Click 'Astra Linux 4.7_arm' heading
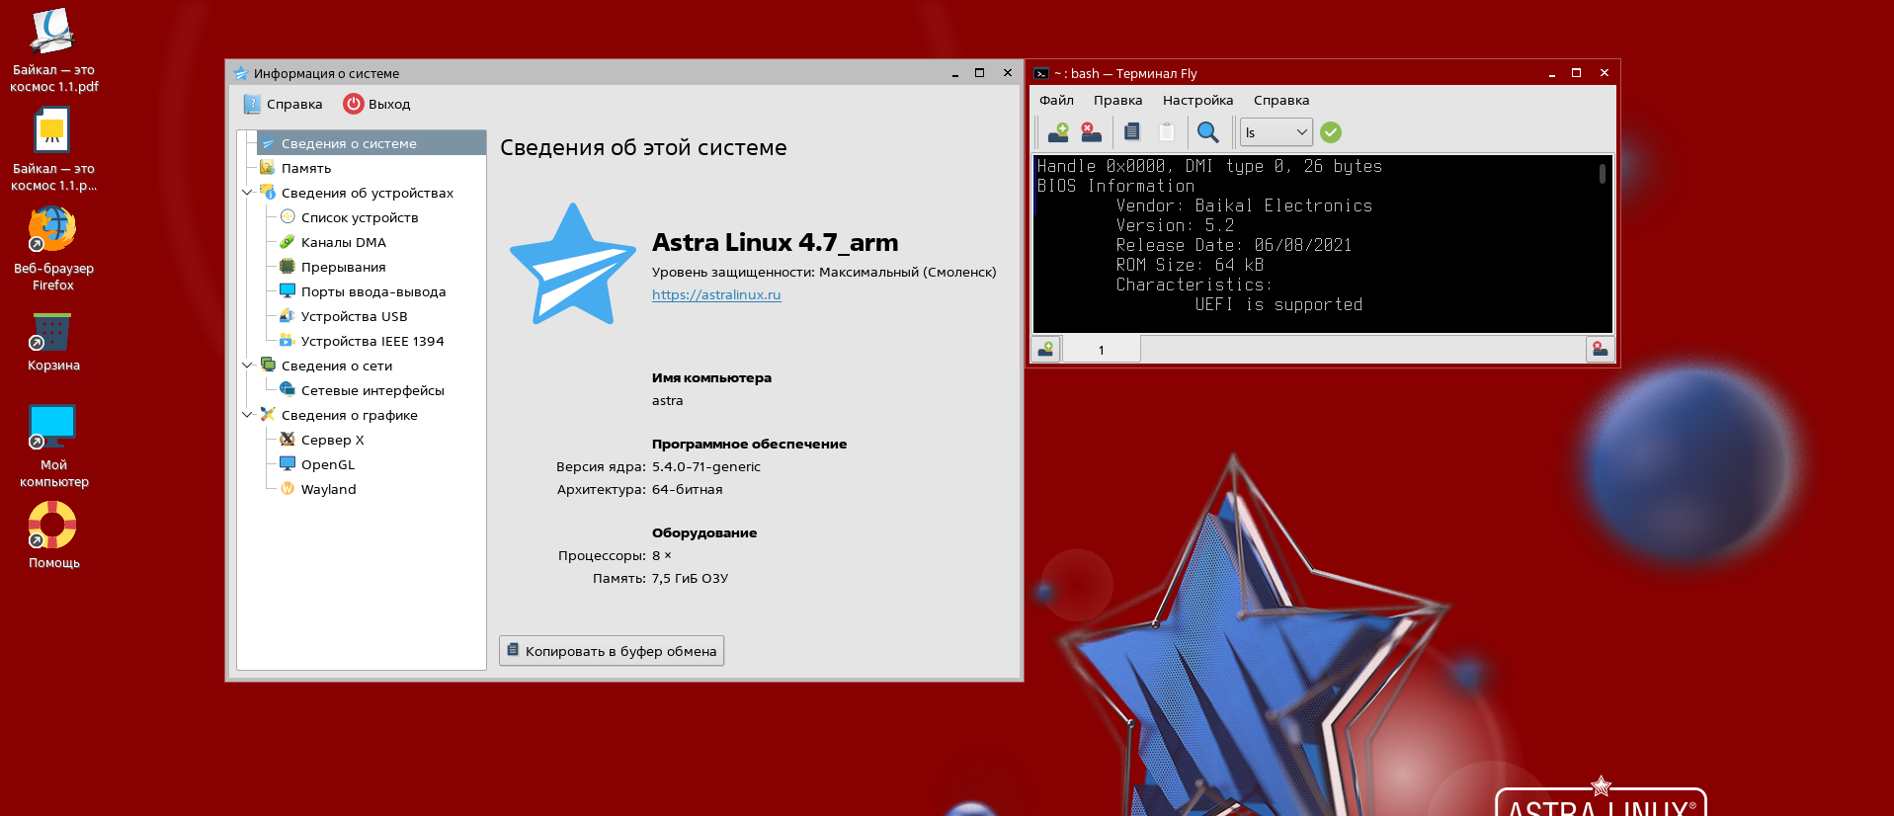 [776, 242]
